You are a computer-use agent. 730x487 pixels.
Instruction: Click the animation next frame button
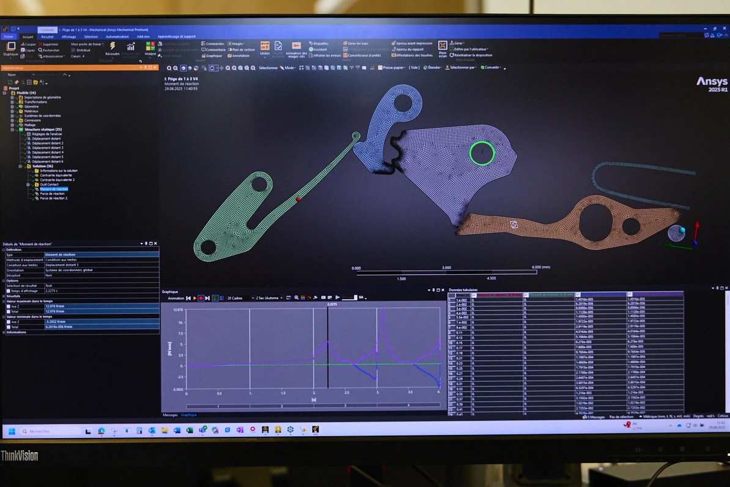coord(207,298)
